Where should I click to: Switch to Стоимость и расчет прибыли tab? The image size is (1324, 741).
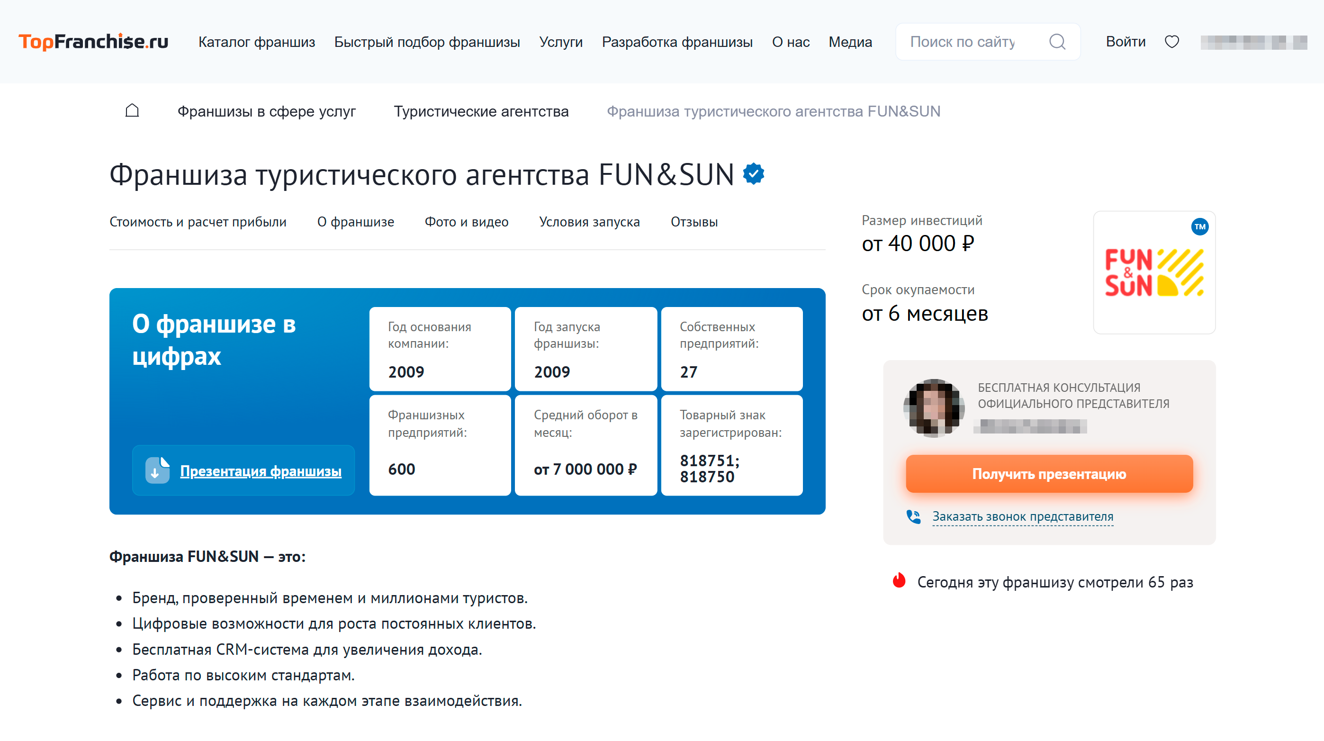tap(198, 222)
